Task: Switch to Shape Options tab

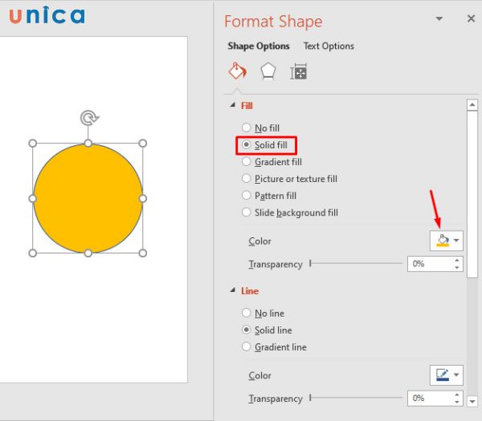Action: coord(259,46)
